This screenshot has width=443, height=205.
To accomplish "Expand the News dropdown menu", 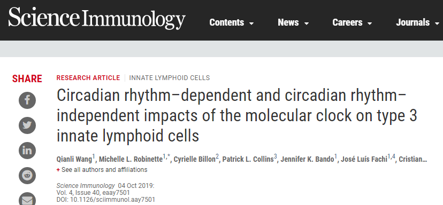I will tap(293, 22).
